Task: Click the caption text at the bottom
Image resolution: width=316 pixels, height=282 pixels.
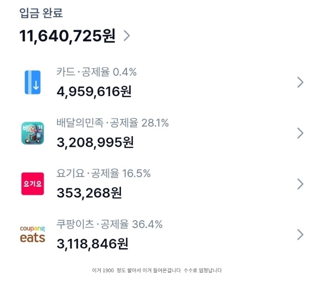Action: (x=158, y=270)
